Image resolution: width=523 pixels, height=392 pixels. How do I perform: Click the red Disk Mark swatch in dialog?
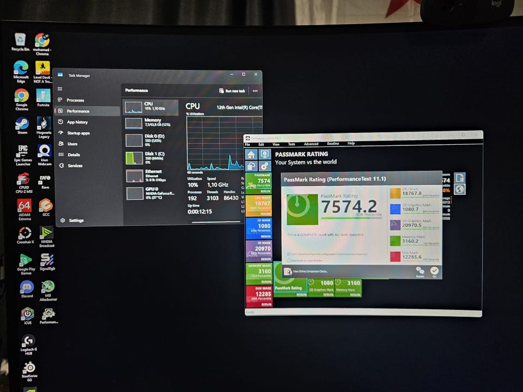[x=396, y=256]
